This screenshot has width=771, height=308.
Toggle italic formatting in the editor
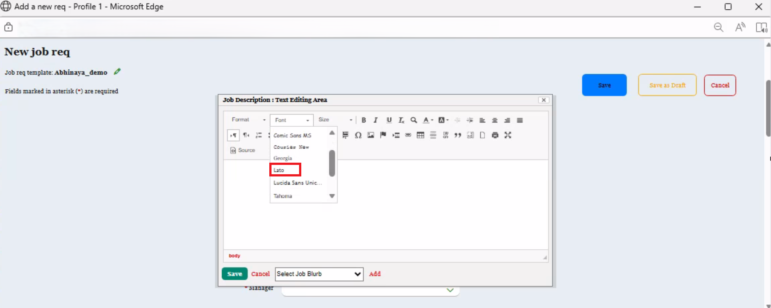(x=376, y=120)
